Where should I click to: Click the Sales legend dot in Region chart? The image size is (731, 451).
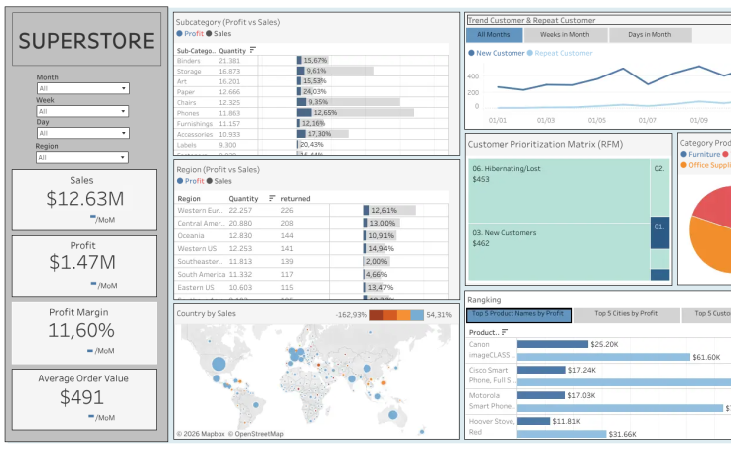point(210,181)
